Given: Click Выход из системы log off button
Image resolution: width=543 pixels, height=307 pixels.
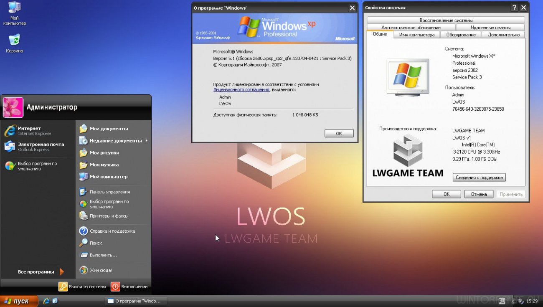Looking at the screenshot, I should [82, 287].
